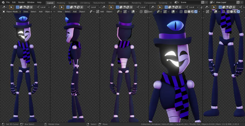Select rendered shading in close-up viewport
Screen dimensions: 245x126
196,11
